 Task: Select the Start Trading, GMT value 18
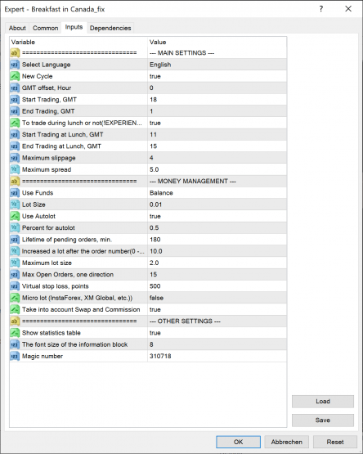pyautogui.click(x=217, y=100)
